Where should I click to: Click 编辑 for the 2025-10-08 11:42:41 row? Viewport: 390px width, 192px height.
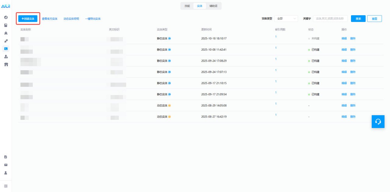click(344, 50)
